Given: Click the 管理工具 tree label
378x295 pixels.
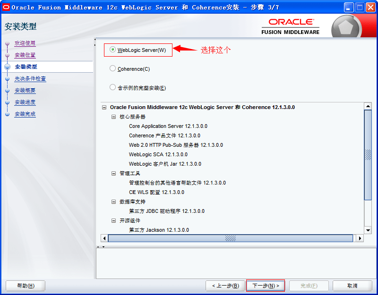Looking at the screenshot, I should tap(129, 173).
